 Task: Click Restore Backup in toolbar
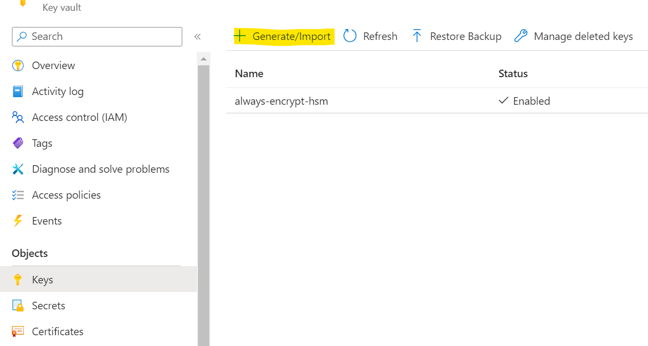point(457,37)
